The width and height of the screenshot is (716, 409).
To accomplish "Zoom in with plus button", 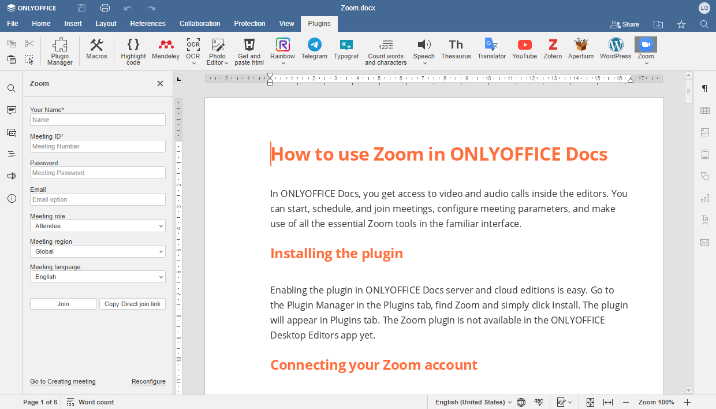I will [x=687, y=402].
